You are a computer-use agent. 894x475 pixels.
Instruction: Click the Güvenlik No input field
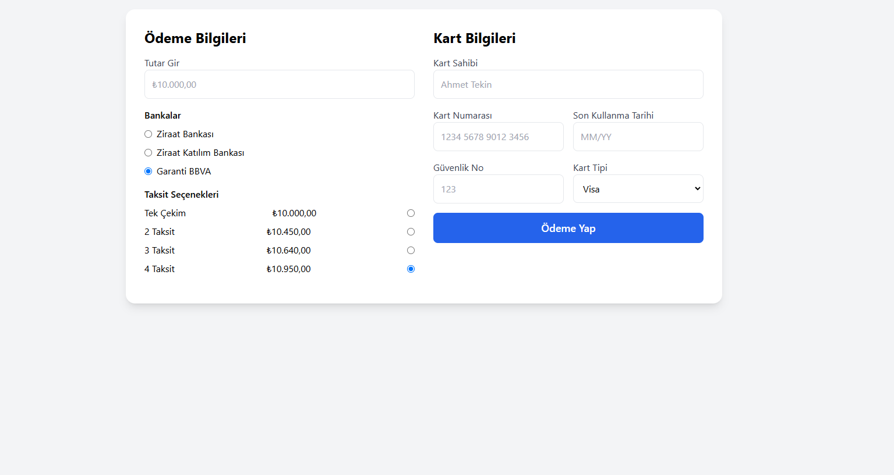(498, 189)
